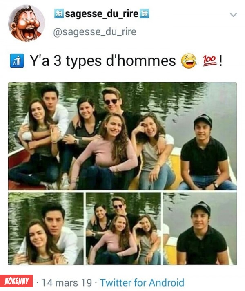Click the tweet text Y'a 3 types d'hommes
The image size is (245, 291).
[103, 61]
